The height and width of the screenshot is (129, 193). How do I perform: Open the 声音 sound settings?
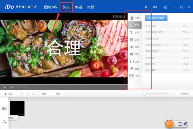click(x=134, y=47)
